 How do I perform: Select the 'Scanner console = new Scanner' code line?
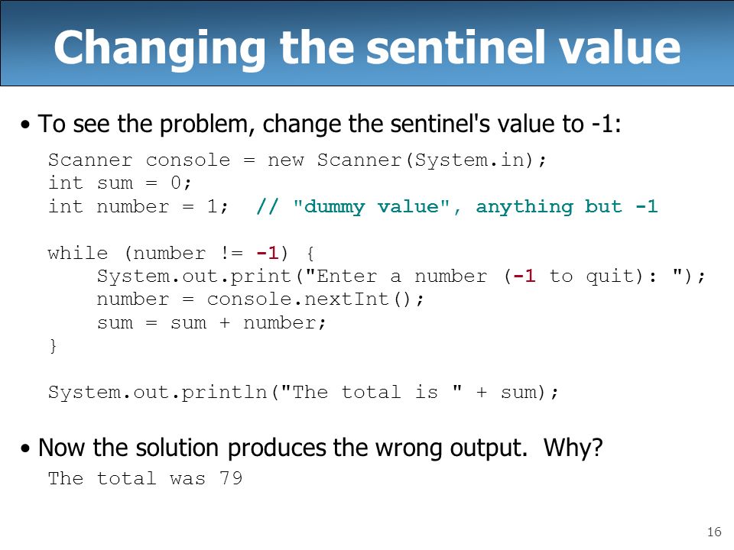pos(297,160)
